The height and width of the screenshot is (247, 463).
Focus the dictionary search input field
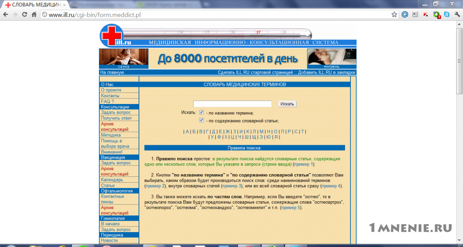232,104
